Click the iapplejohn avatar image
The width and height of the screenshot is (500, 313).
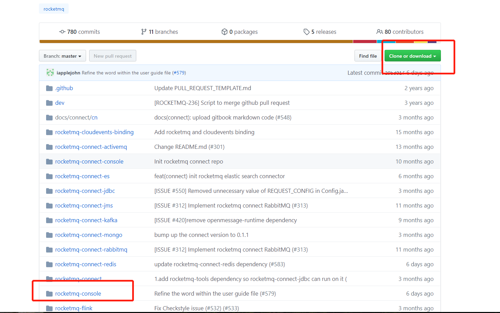tap(50, 72)
